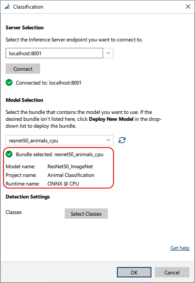
Task: Click the chevron of the bundle combo box
Action: tap(108, 140)
